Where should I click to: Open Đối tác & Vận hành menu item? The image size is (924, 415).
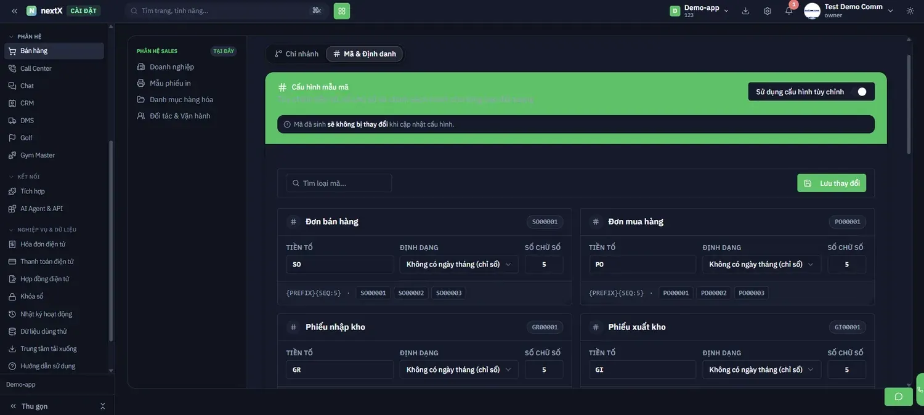pos(187,116)
